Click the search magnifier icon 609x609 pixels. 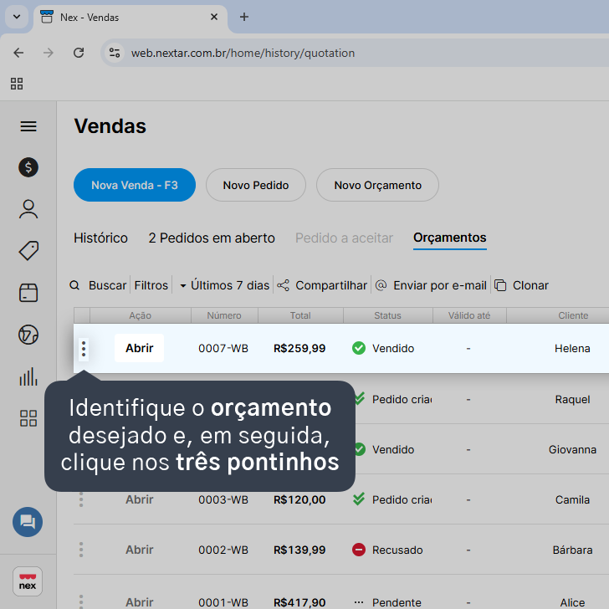tap(74, 285)
